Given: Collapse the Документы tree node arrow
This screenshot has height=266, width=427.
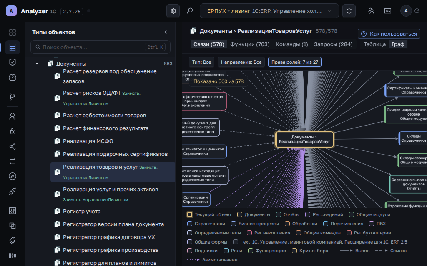Looking at the screenshot, I should click(37, 64).
